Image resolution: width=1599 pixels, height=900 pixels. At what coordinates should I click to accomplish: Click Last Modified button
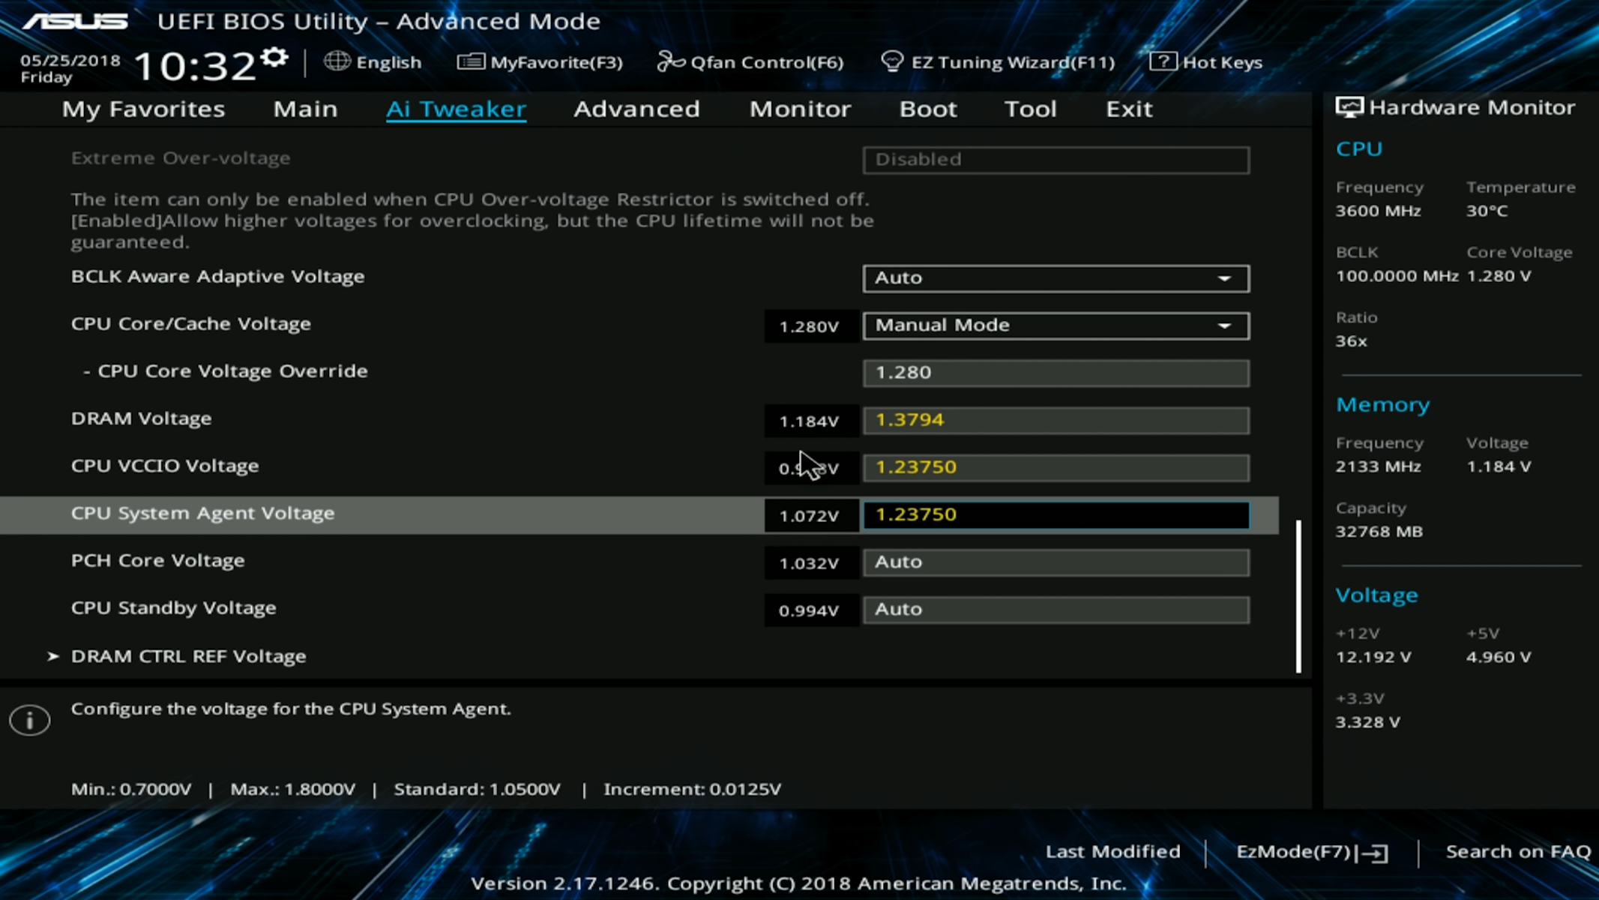click(x=1112, y=852)
